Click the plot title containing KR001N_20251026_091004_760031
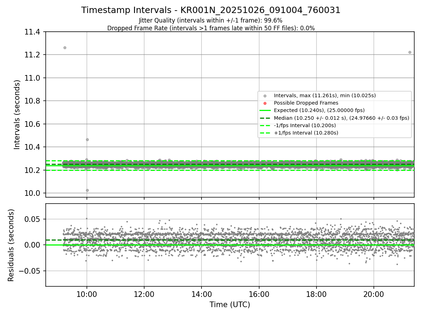Screen dimensions: 422x317 point(211,10)
